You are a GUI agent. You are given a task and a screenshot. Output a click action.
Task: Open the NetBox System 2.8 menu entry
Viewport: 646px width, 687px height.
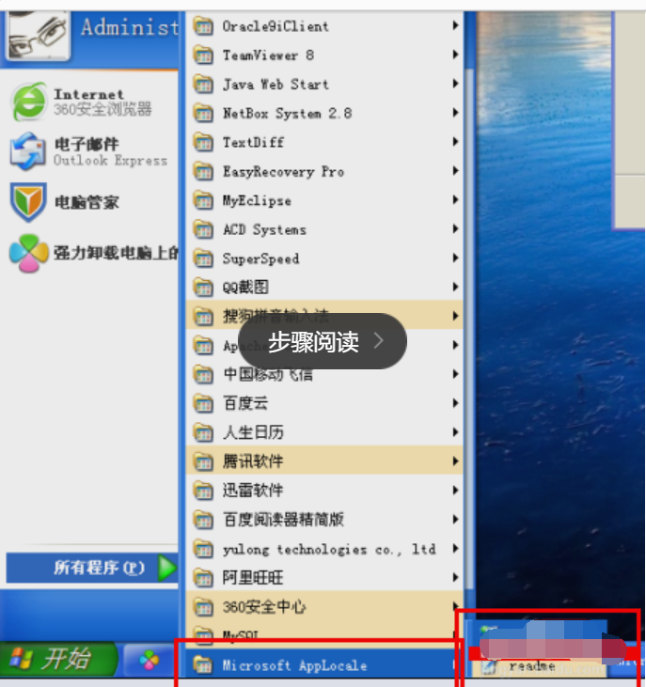pyautogui.click(x=324, y=114)
